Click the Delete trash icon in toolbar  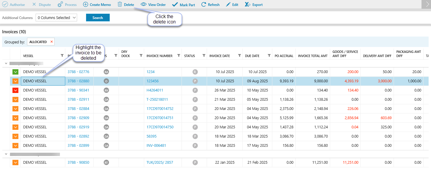point(120,4)
